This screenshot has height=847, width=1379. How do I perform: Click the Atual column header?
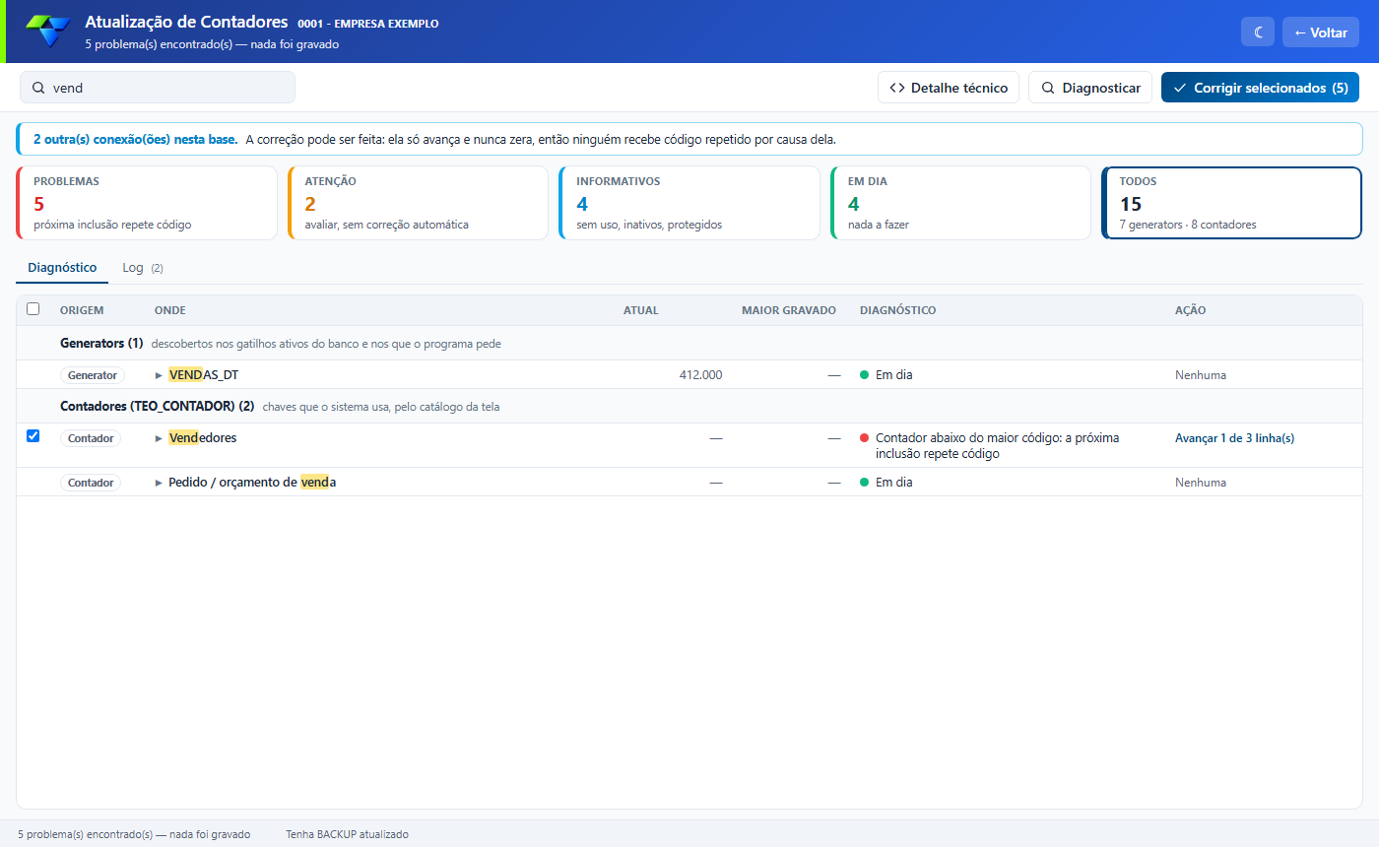click(641, 310)
